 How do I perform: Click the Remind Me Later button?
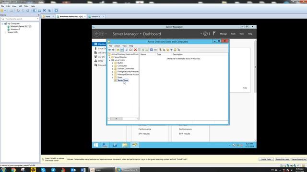click(283, 159)
